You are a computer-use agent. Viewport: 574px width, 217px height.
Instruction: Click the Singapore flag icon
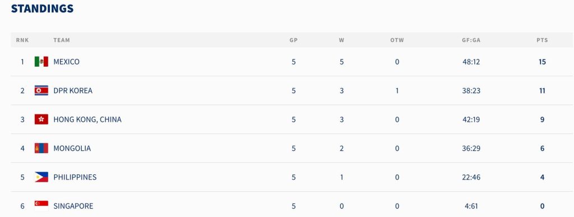point(41,206)
